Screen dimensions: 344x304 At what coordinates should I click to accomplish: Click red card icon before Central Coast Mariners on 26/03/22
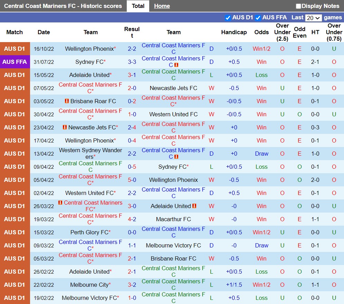coord(60,203)
